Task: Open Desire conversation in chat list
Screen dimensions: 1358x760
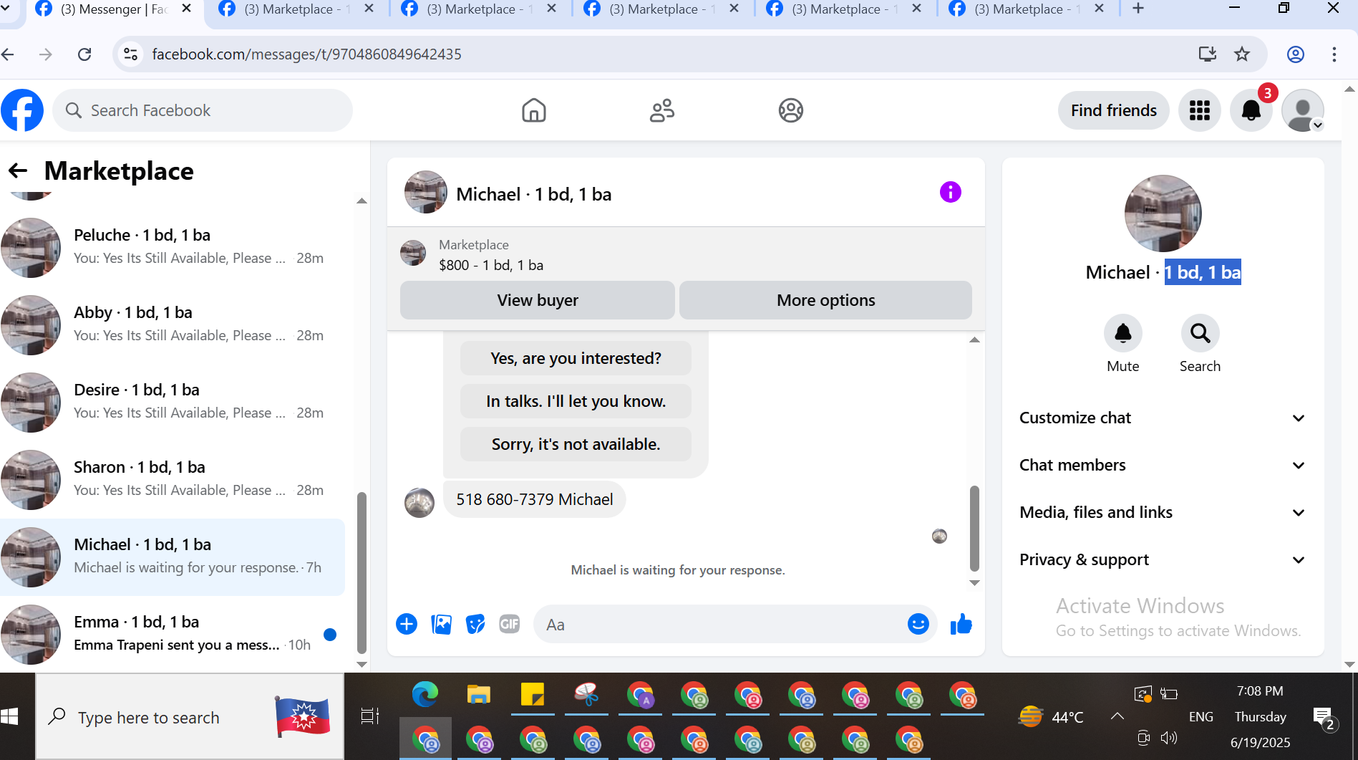Action: point(173,403)
